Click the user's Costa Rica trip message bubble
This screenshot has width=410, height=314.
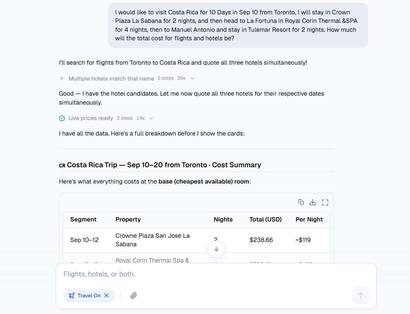[x=238, y=25]
